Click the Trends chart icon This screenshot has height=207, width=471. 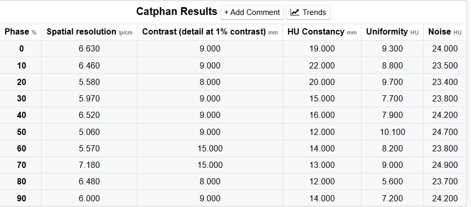click(x=295, y=12)
